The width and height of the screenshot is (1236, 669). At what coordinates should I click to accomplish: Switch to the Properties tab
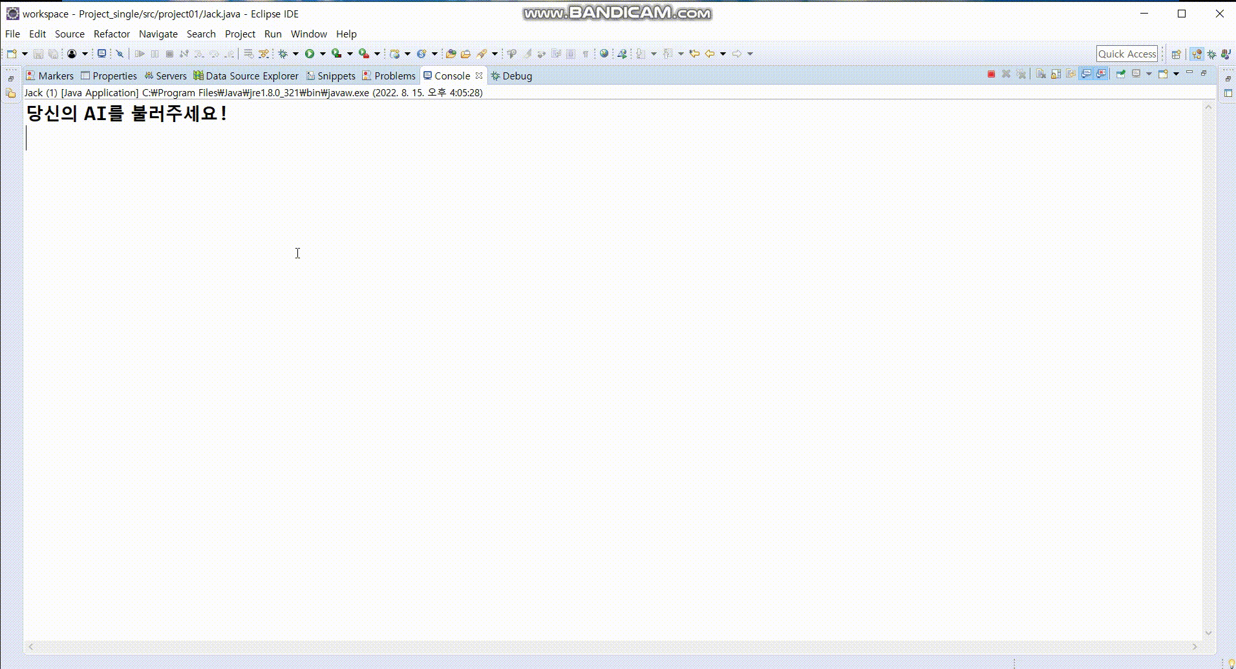coord(109,76)
